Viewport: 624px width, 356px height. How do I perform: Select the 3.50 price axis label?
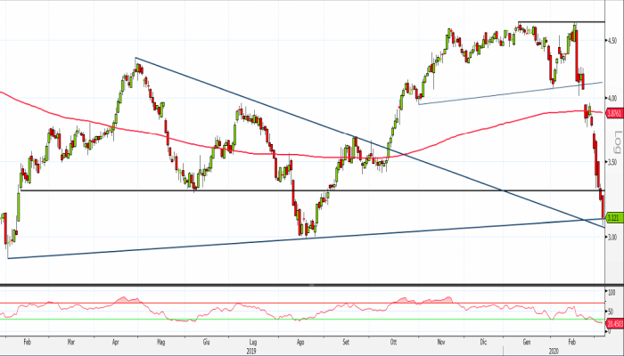[x=613, y=163]
